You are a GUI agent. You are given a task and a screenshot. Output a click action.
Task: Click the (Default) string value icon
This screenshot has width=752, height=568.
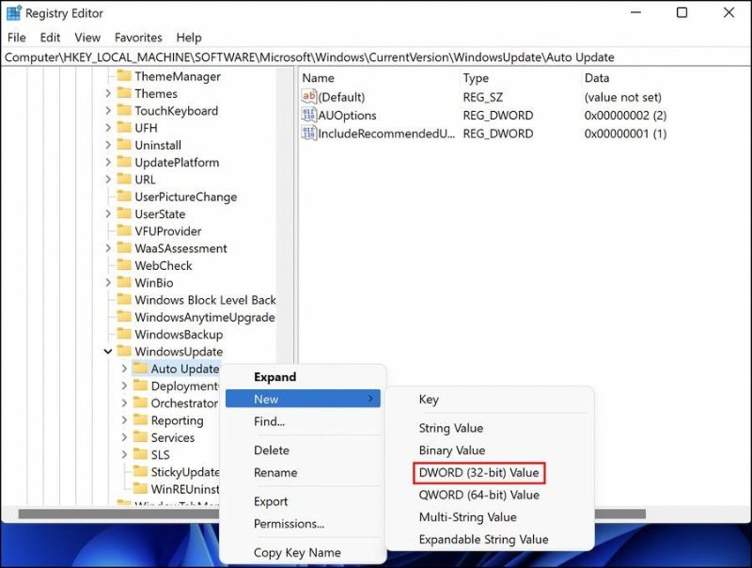309,97
